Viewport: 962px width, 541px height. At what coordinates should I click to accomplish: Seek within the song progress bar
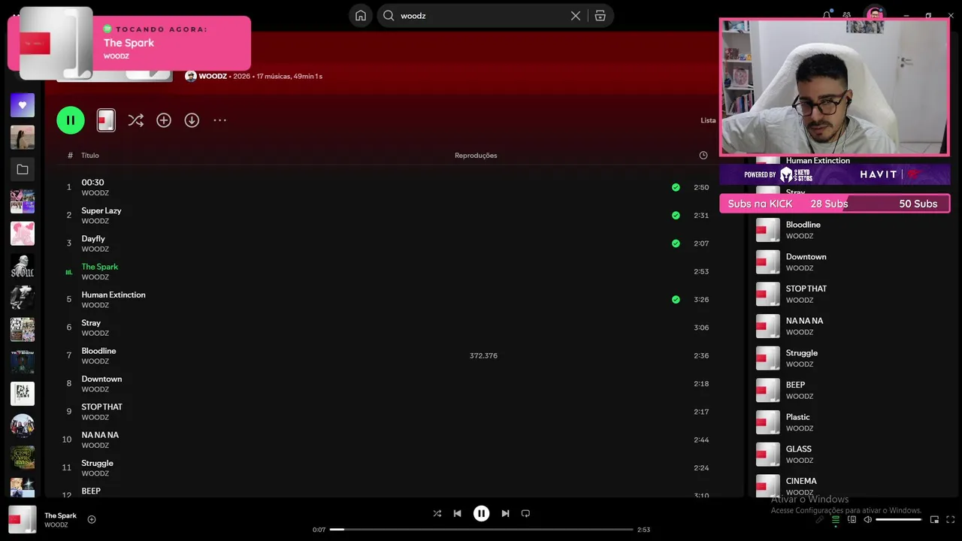pyautogui.click(x=481, y=530)
